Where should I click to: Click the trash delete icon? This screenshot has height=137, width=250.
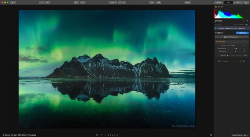point(211,135)
